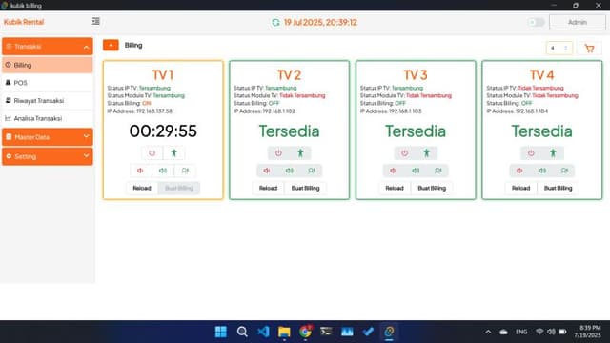
Task: Click the TV 1 timer showing 00:29:55
Action: (x=163, y=131)
